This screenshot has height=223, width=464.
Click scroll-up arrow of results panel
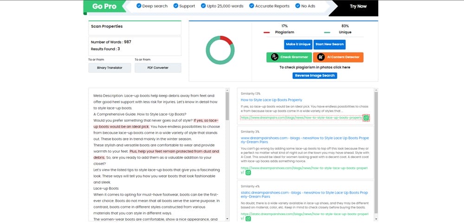tap(376, 90)
